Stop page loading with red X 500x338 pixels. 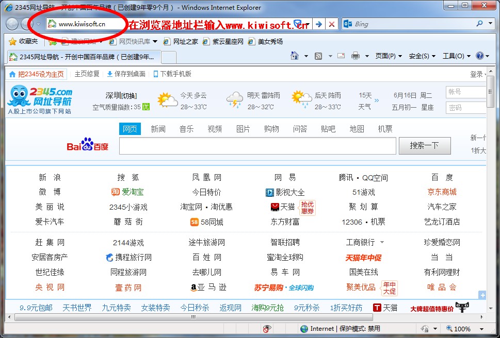coord(332,24)
